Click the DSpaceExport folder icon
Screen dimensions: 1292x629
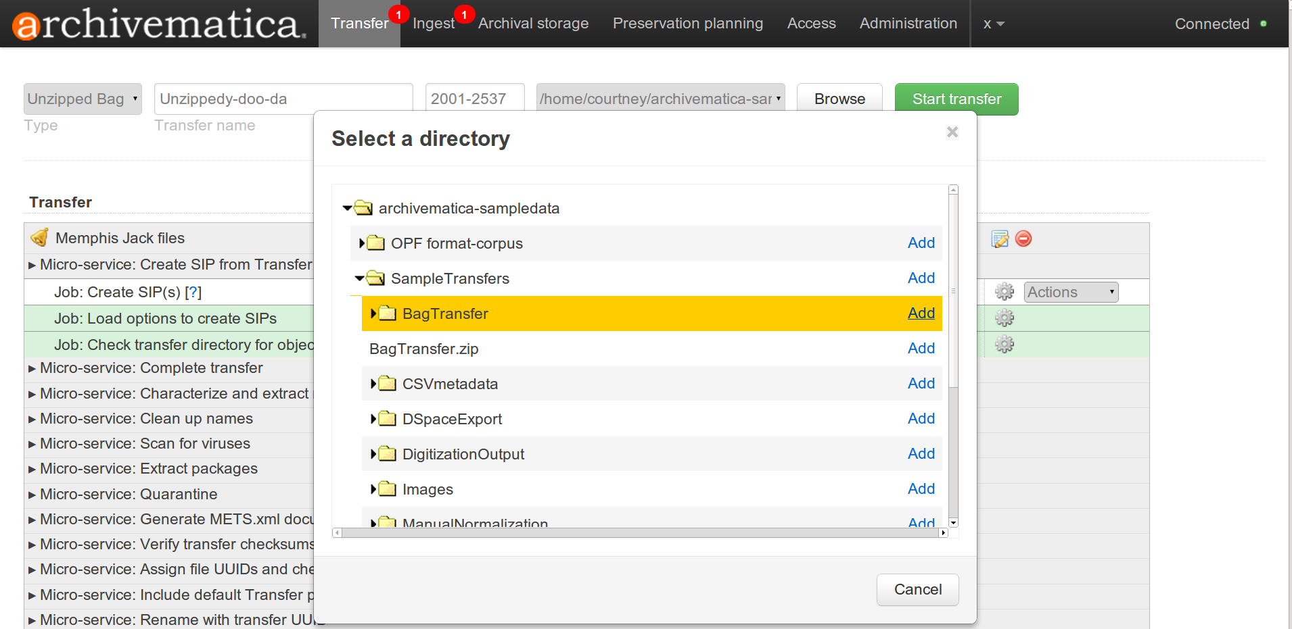tap(388, 419)
